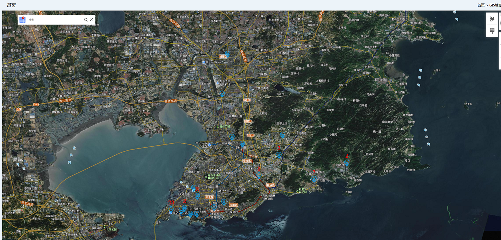This screenshot has width=501, height=240.
Task: Select the 首页 title at top left
Action: [11, 5]
